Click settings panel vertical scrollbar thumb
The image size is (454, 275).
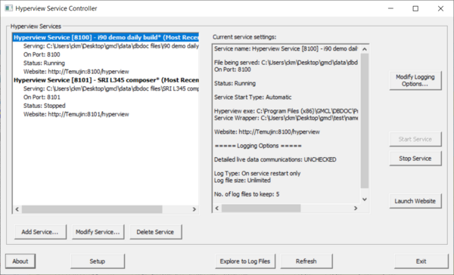coord(365,121)
